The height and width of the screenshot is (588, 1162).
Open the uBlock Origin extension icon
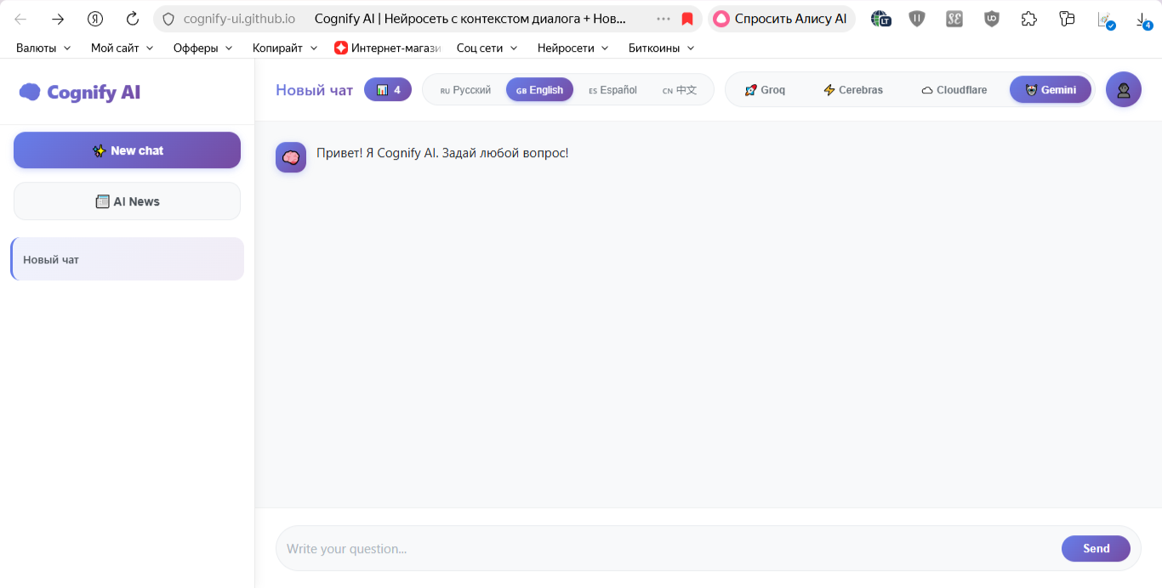point(992,19)
